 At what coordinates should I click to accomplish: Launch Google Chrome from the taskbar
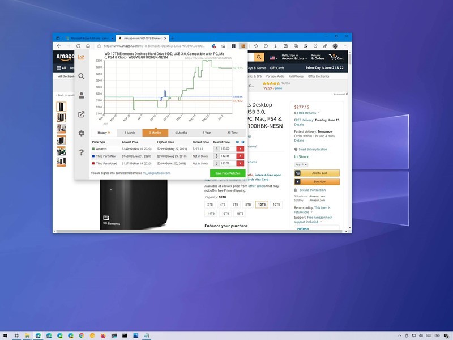(82, 335)
